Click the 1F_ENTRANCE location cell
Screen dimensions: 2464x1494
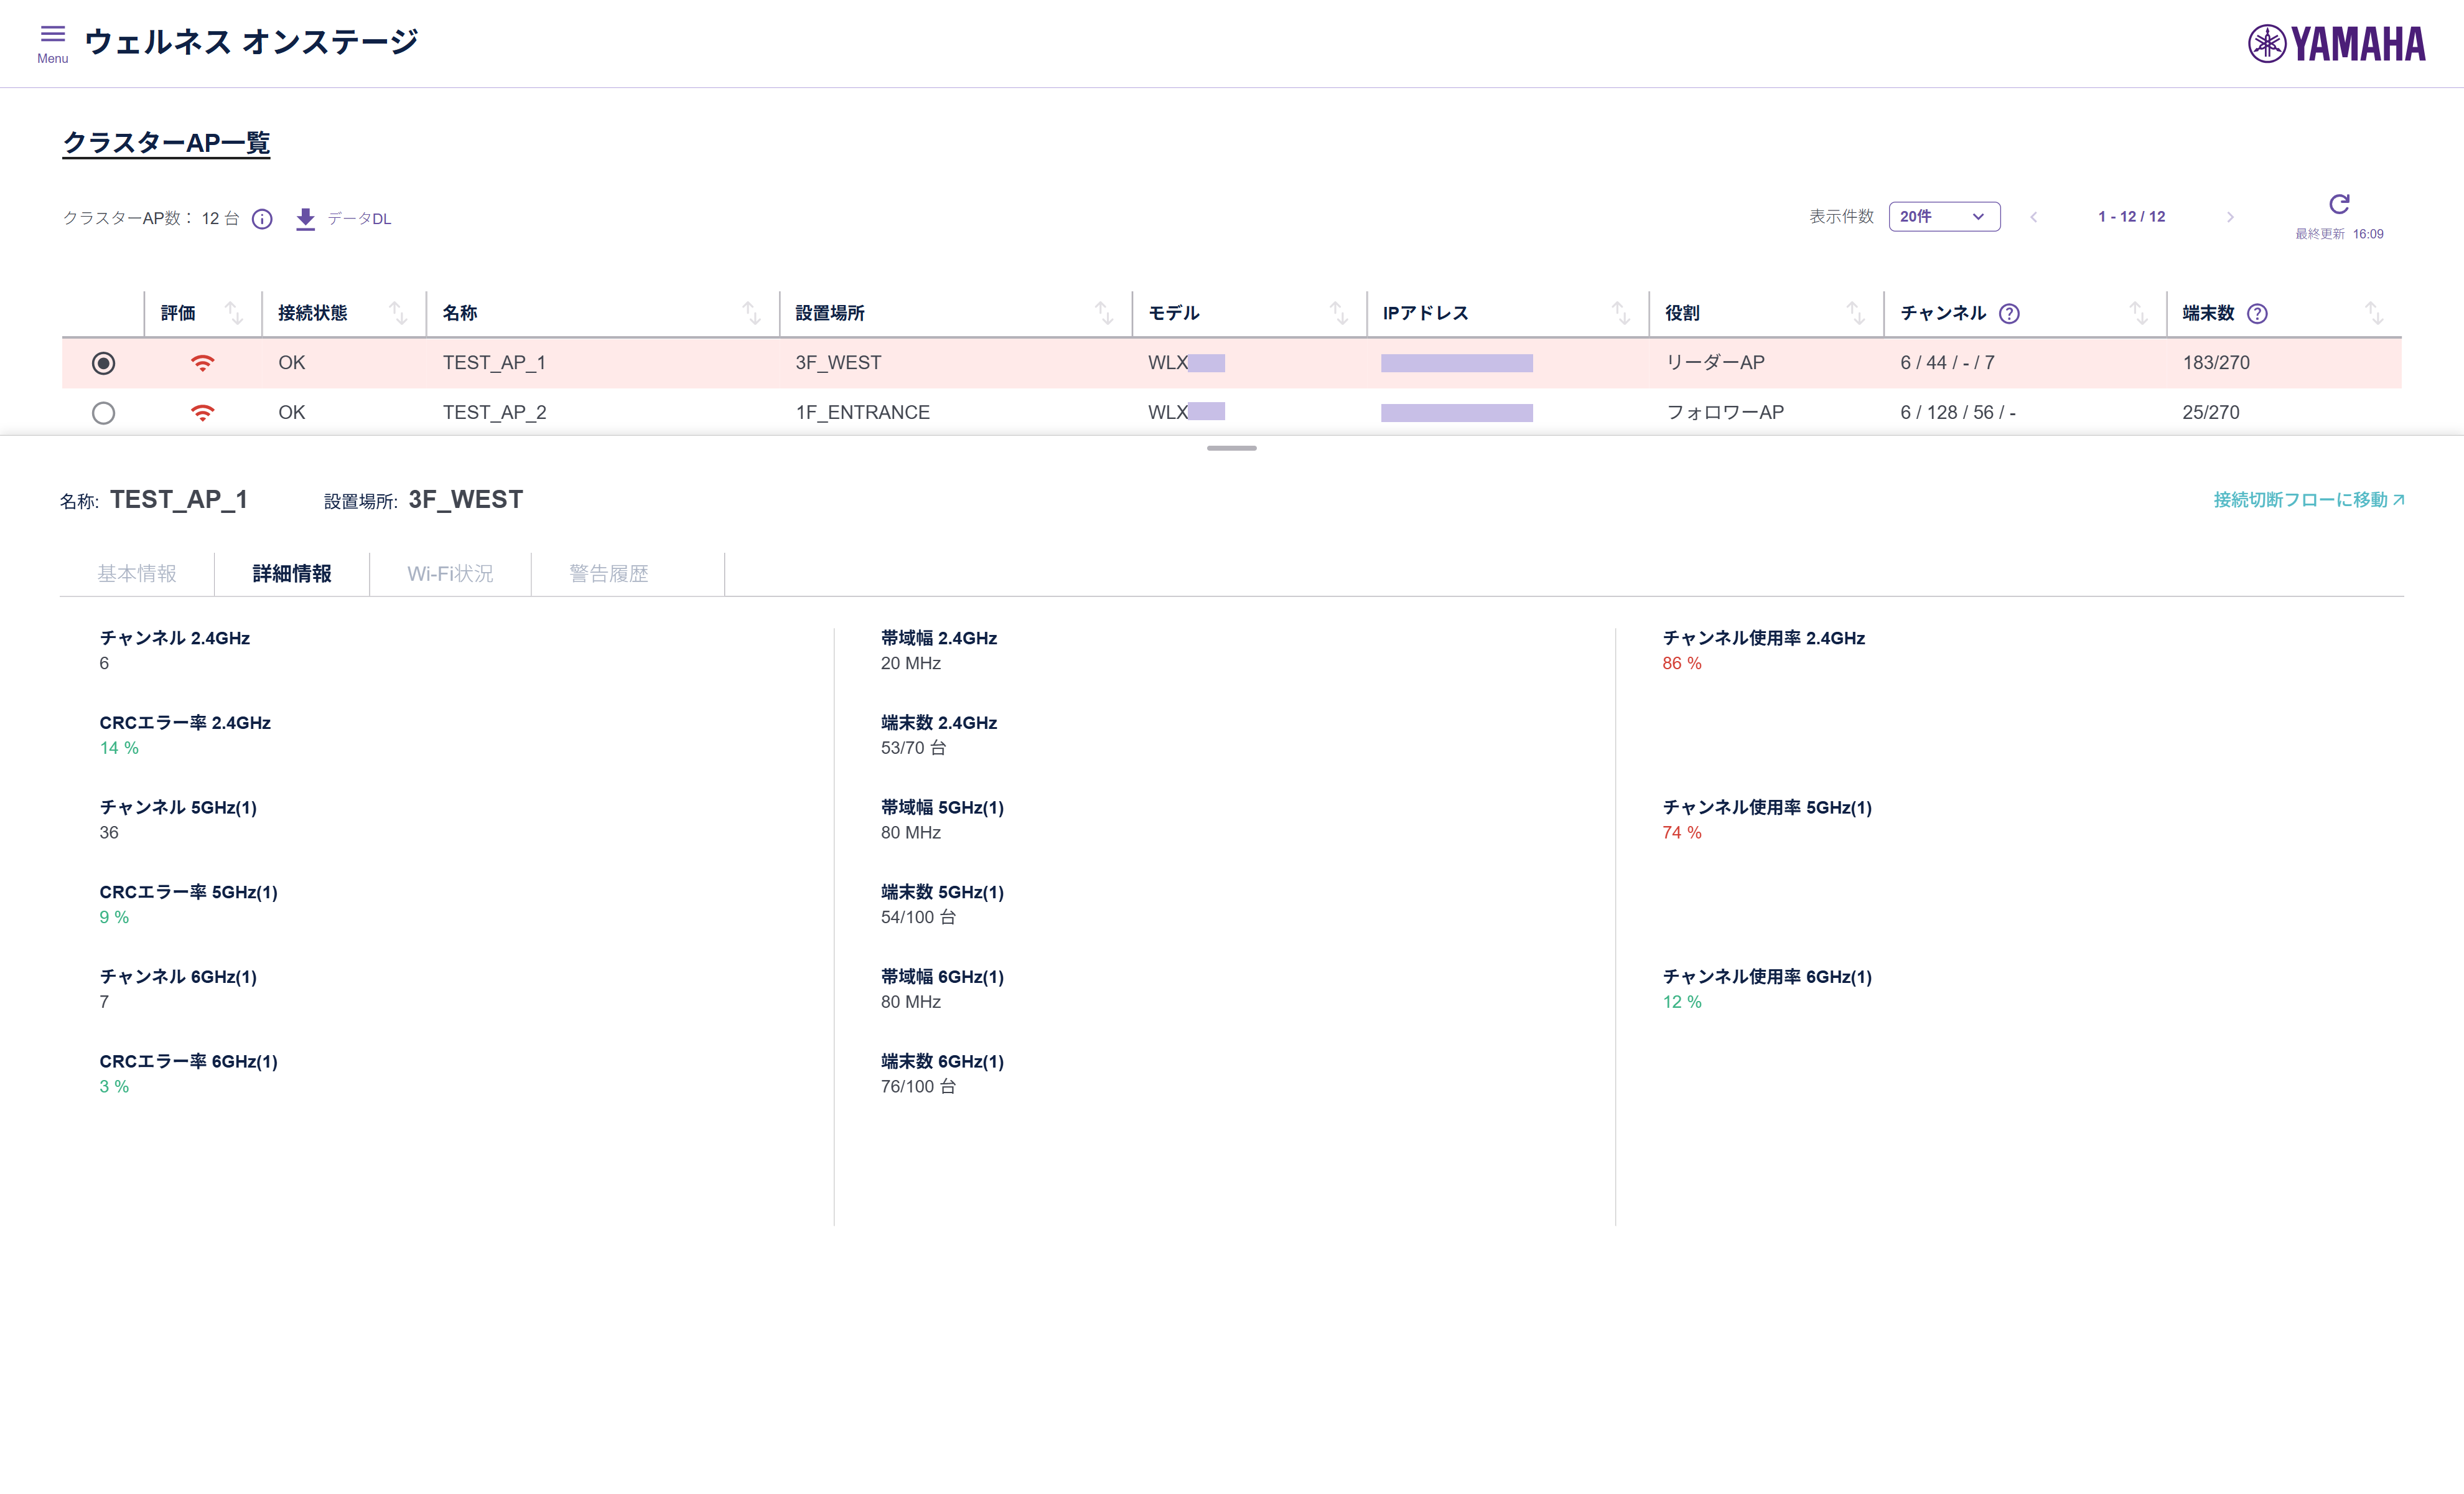click(862, 412)
